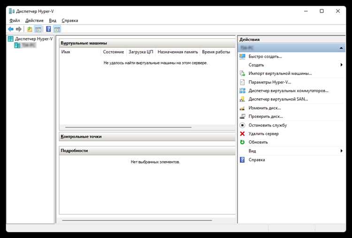352x238 pixels.
Task: Expand the Вид submenu arrow in Actions
Action: click(x=342, y=151)
